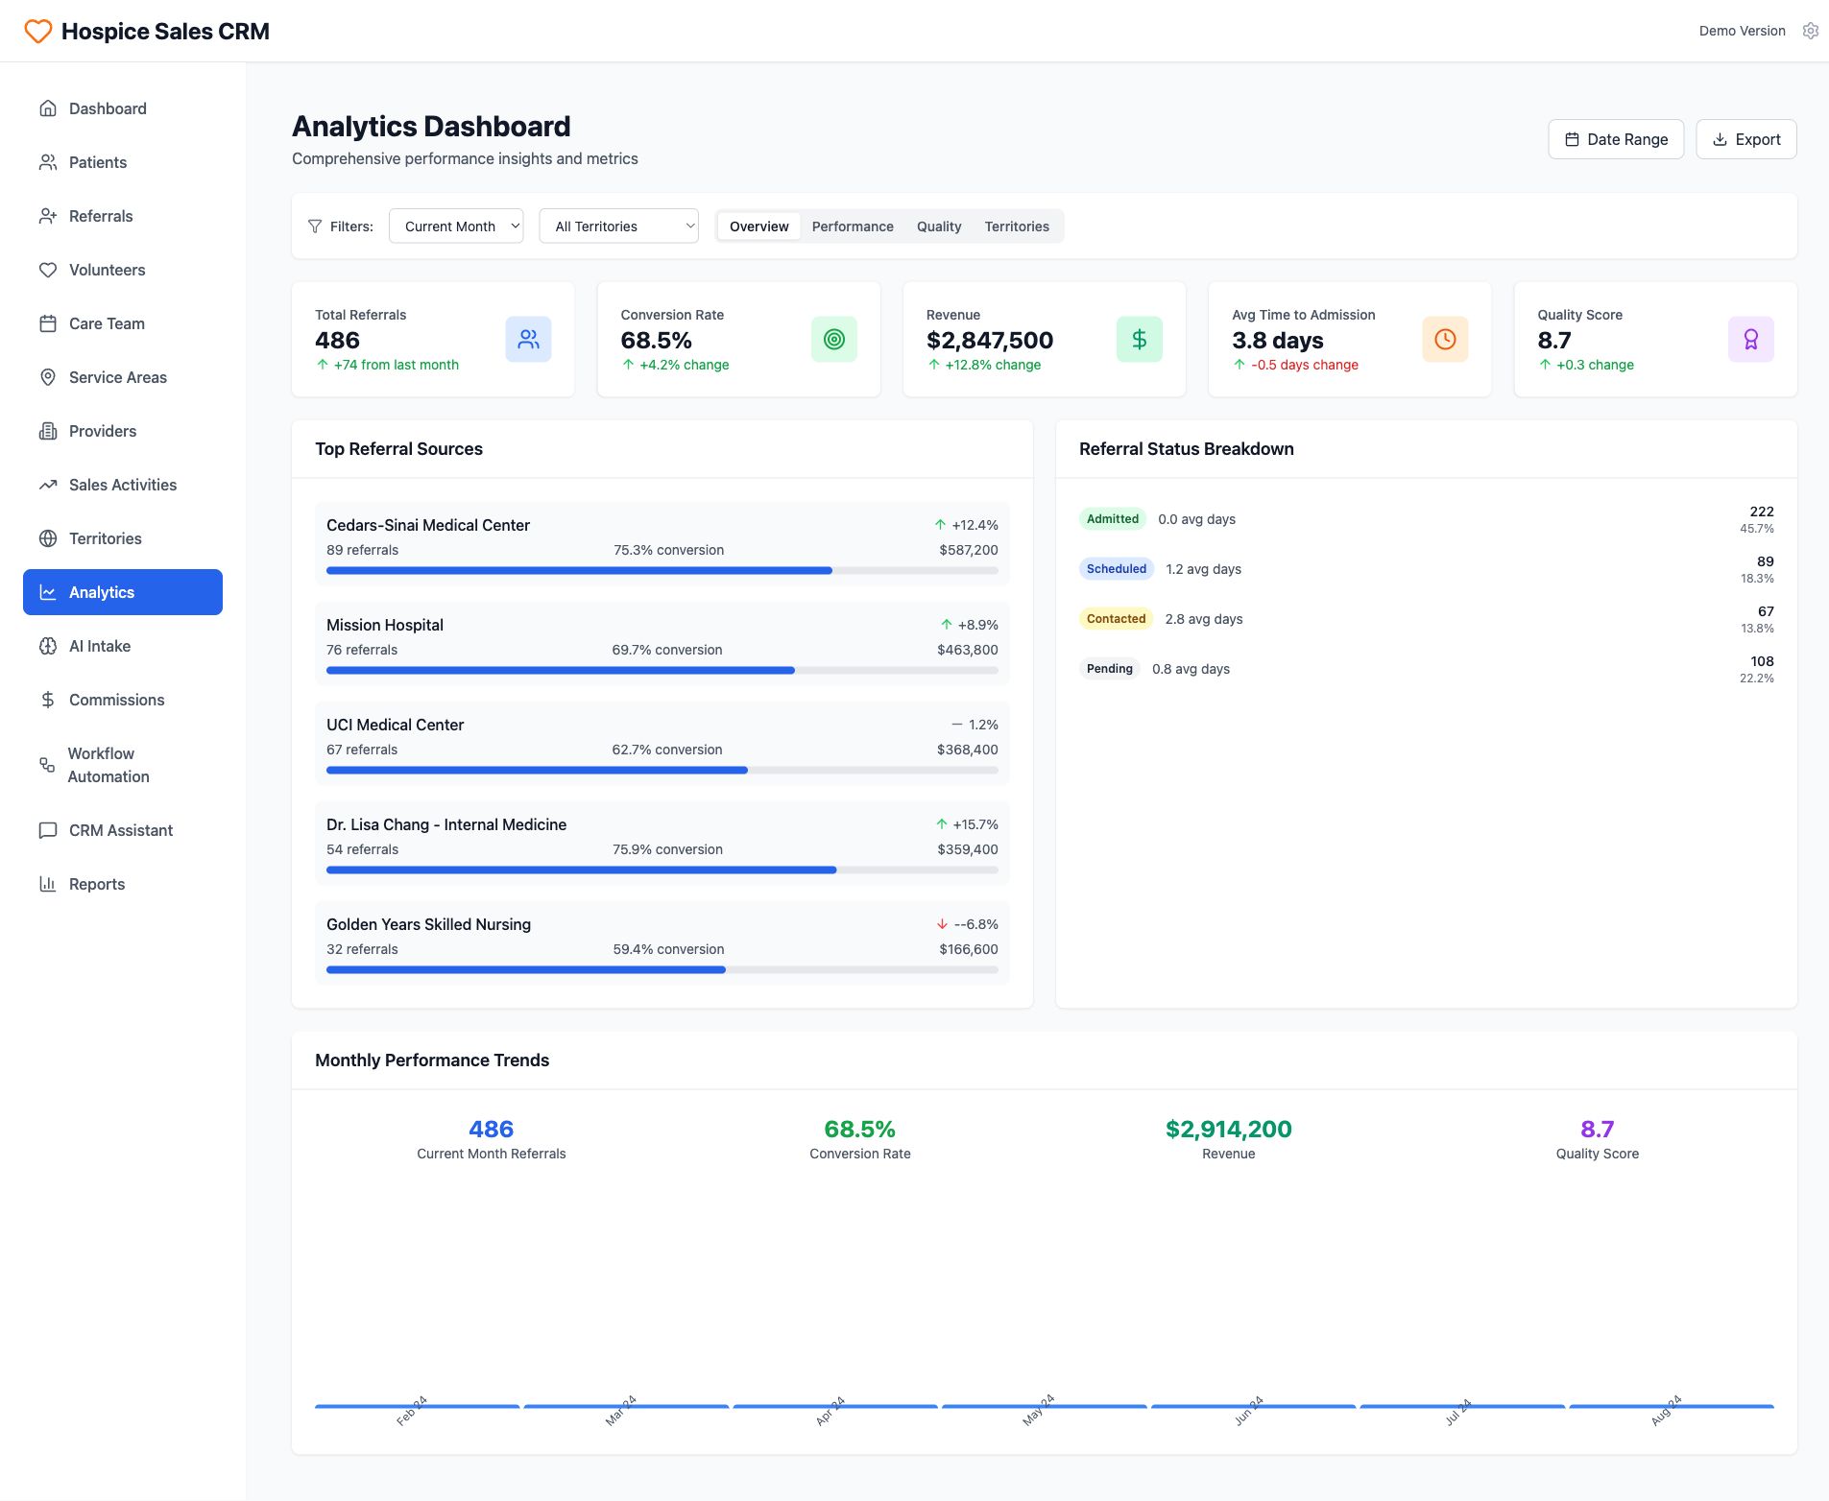Viewport: 1829px width, 1501px height.
Task: Switch to the Quality tab
Action: pyautogui.click(x=939, y=226)
